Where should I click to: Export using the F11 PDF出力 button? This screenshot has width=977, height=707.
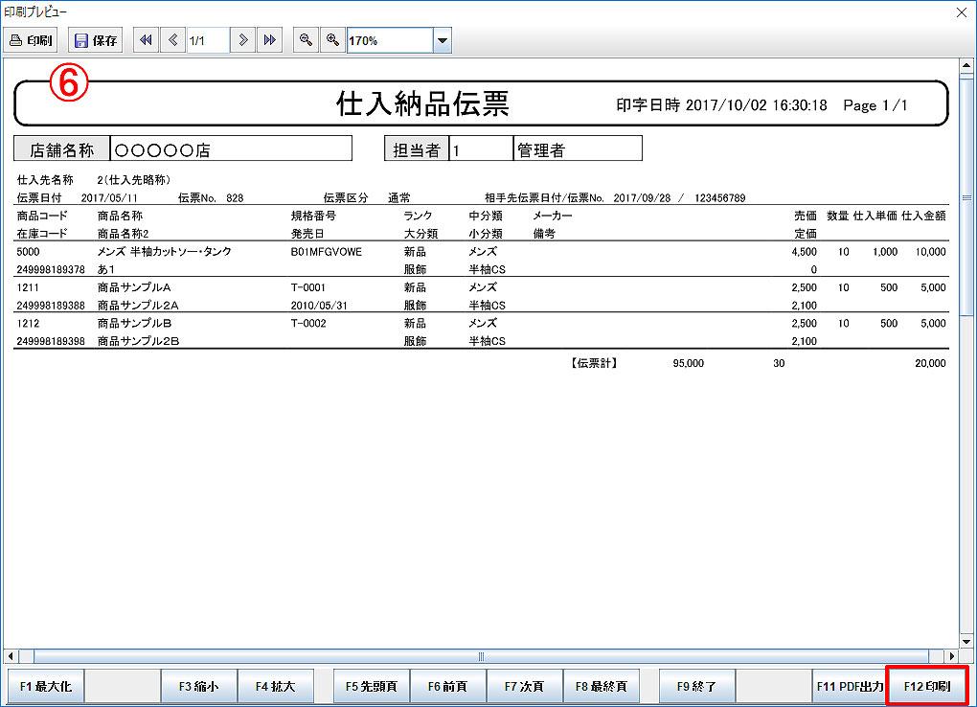(x=849, y=686)
